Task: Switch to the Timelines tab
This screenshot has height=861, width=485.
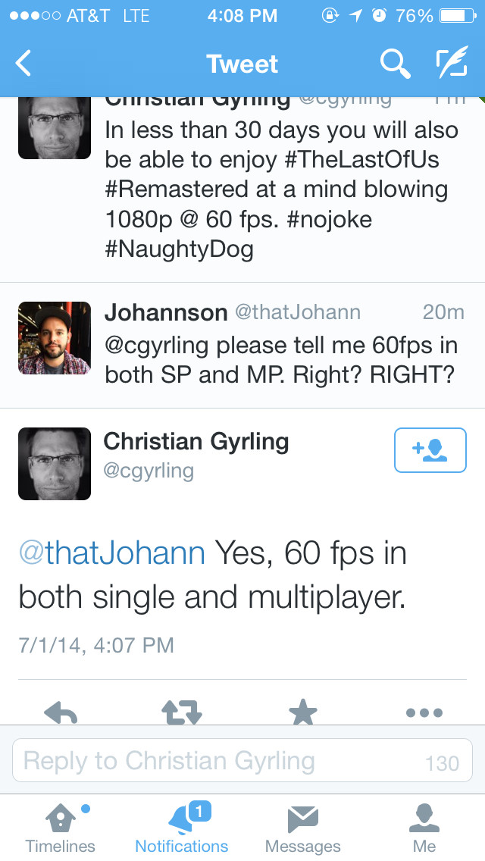Action: pyautogui.click(x=61, y=828)
